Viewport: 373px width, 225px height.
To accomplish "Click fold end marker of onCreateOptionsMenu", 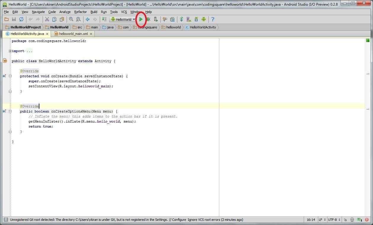I will (10, 131).
